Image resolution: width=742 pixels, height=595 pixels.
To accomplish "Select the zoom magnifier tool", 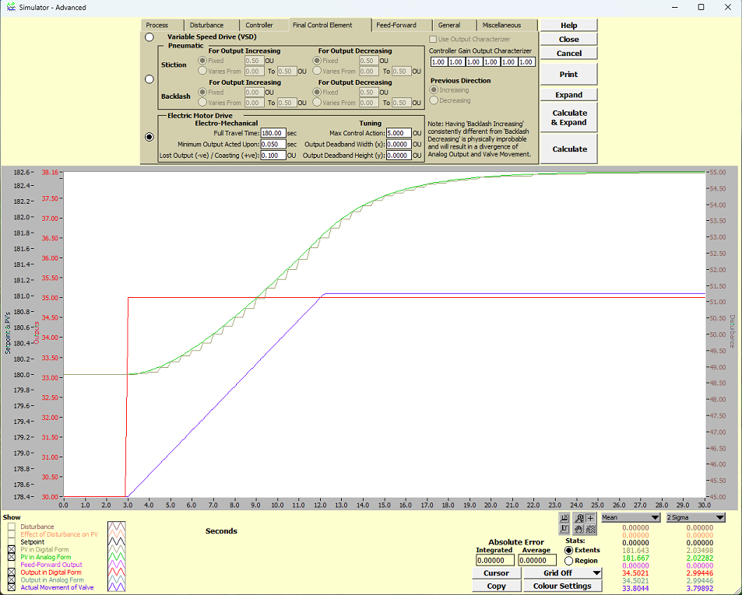I will pyautogui.click(x=579, y=517).
